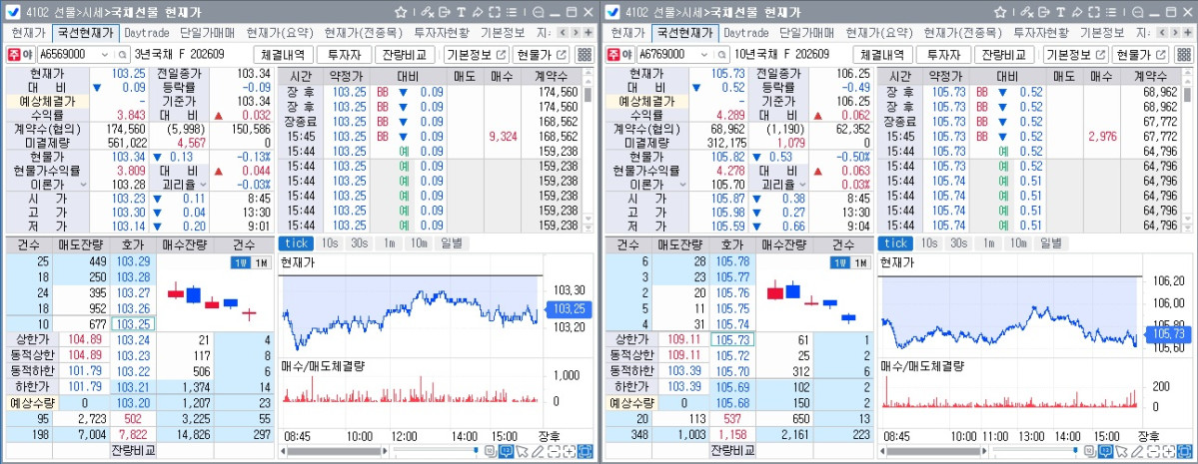Zoom out left chart with minus icon
The width and height of the screenshot is (1198, 464).
pos(554,451)
